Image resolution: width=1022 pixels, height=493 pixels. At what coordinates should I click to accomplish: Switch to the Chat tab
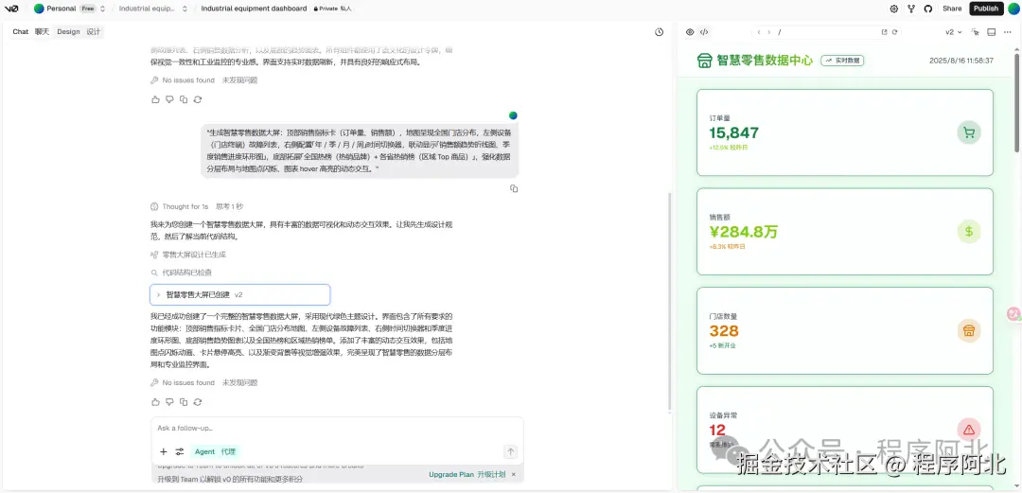(x=30, y=31)
